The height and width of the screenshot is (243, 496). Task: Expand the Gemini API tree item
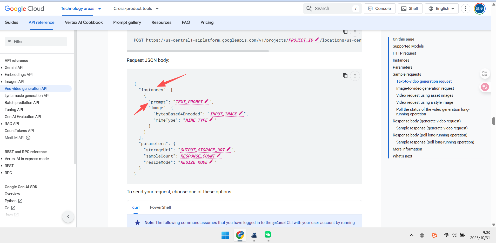[x=2, y=68]
